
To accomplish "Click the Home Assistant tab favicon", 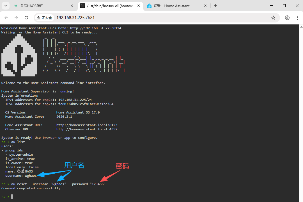I will (x=149, y=6).
